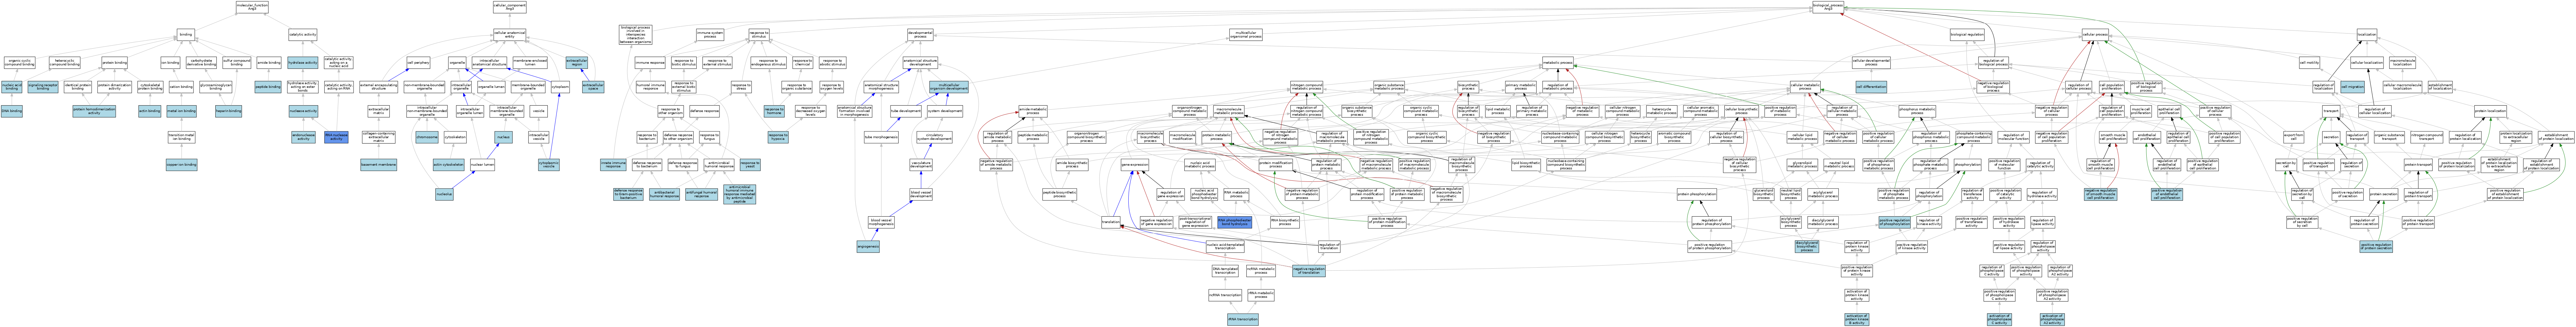
Task: Click the endonuclease activity node
Action: click(303, 137)
